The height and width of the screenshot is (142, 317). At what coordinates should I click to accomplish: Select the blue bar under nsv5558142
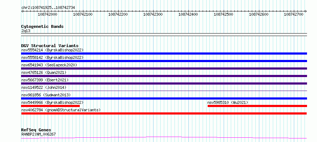[164, 61]
